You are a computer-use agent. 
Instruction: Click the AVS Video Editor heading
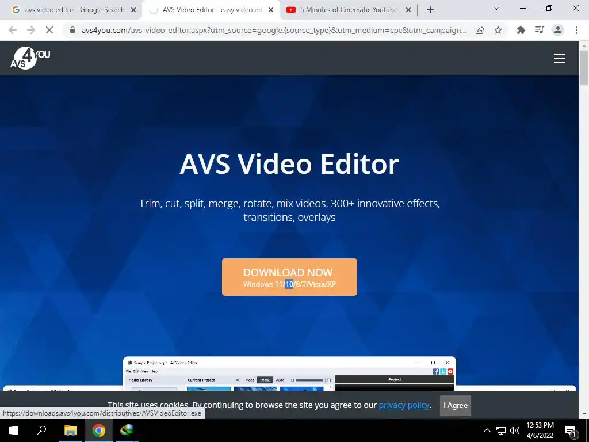pos(289,164)
